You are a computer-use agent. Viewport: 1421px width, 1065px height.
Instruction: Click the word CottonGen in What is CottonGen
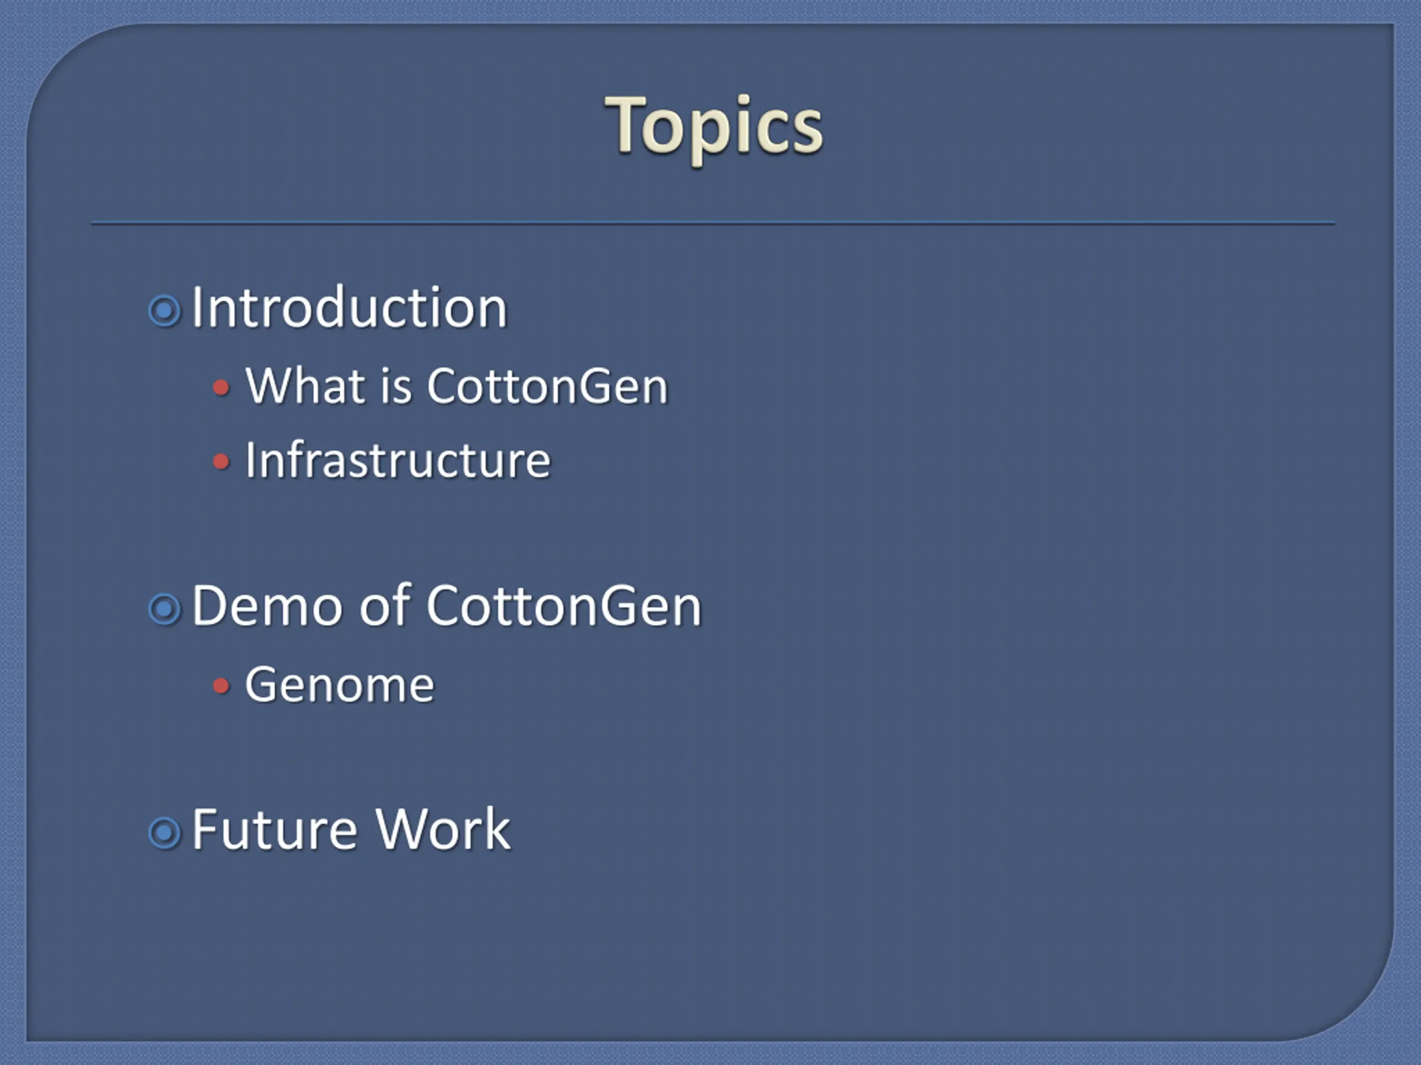point(548,387)
